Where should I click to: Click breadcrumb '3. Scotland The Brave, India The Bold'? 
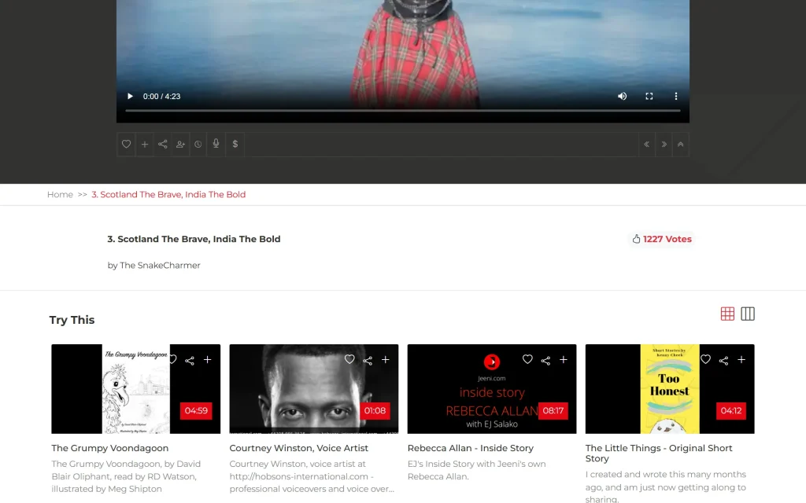(168, 195)
